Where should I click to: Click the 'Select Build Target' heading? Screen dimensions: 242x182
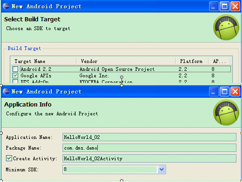pos(32,19)
